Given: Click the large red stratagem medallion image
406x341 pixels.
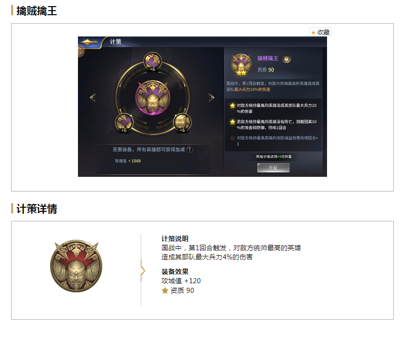Looking at the screenshot, I should [x=76, y=266].
